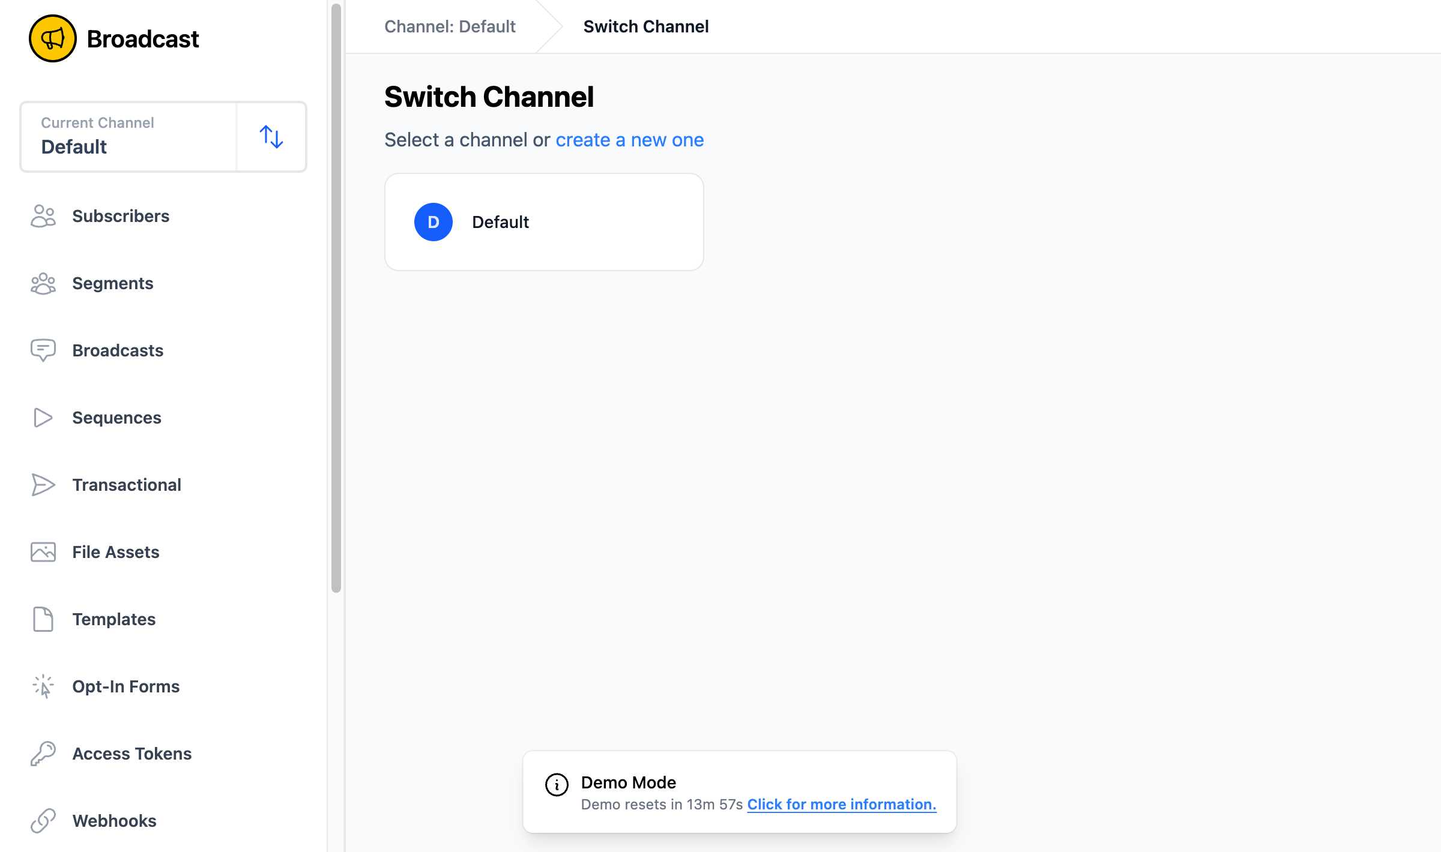The image size is (1441, 852).
Task: Click the Switch Channel breadcrumb
Action: (646, 26)
